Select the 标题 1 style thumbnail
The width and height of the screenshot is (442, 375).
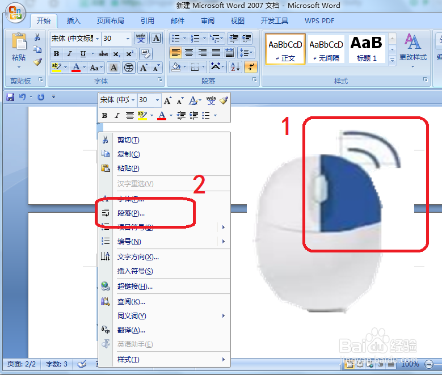(x=367, y=49)
